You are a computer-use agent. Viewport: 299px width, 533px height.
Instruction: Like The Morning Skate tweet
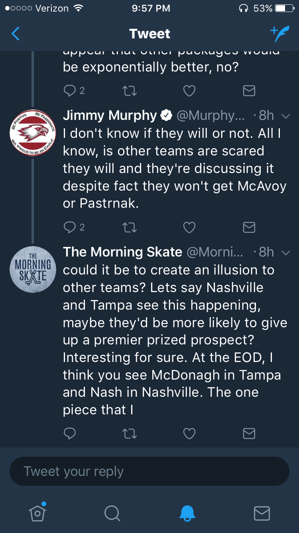pos(189,434)
